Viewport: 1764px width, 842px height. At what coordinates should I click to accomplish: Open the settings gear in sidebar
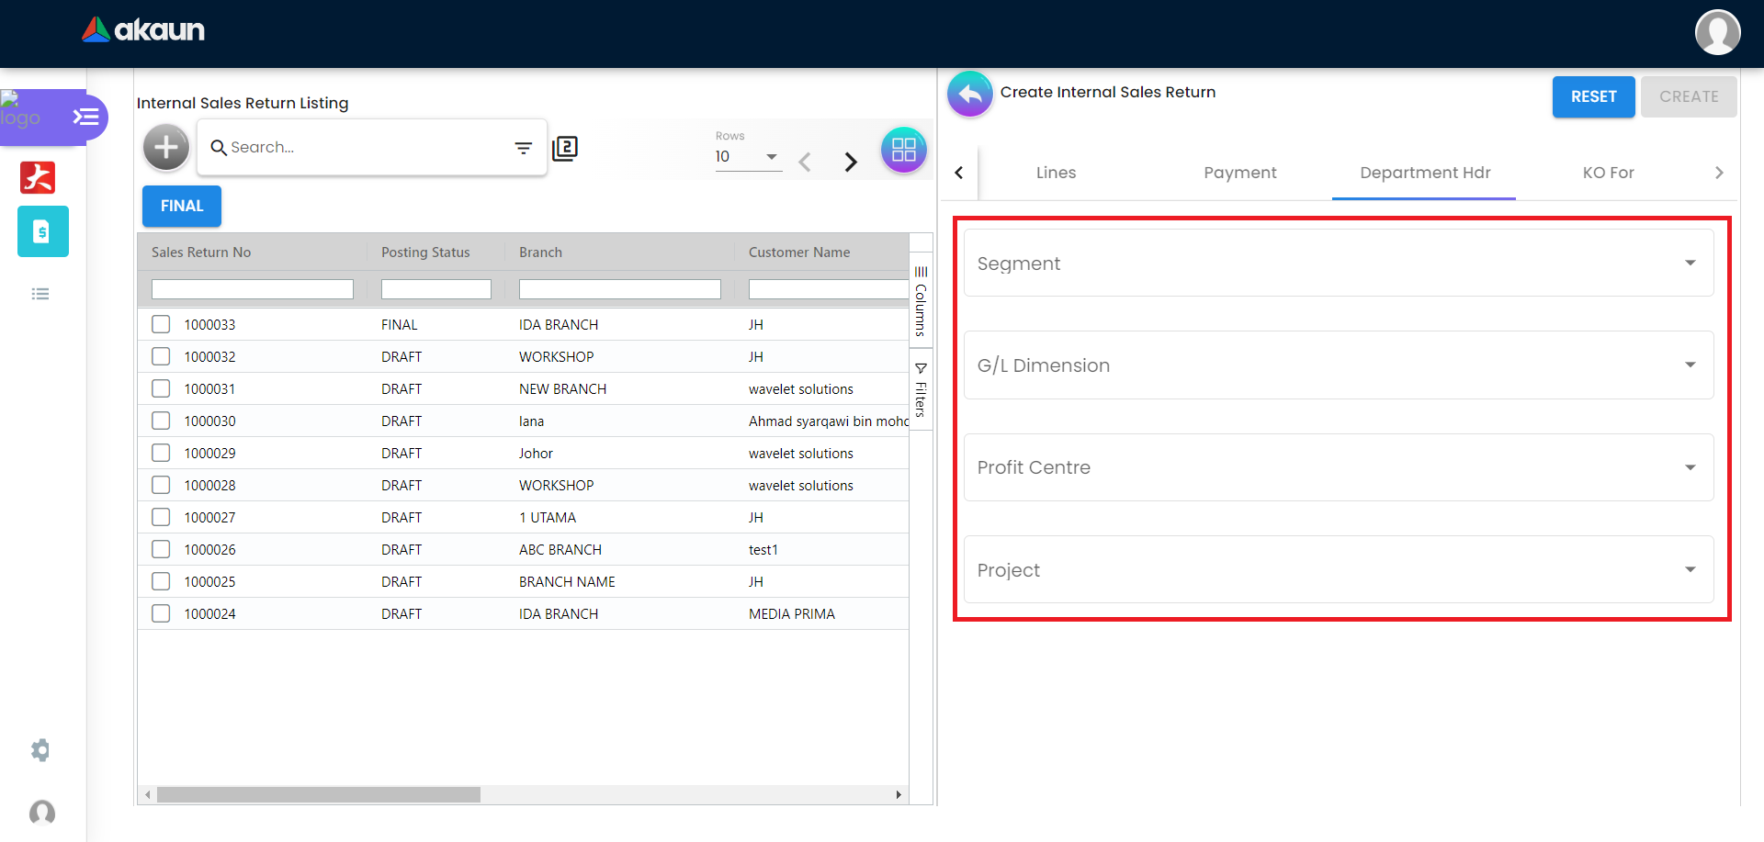pyautogui.click(x=40, y=750)
